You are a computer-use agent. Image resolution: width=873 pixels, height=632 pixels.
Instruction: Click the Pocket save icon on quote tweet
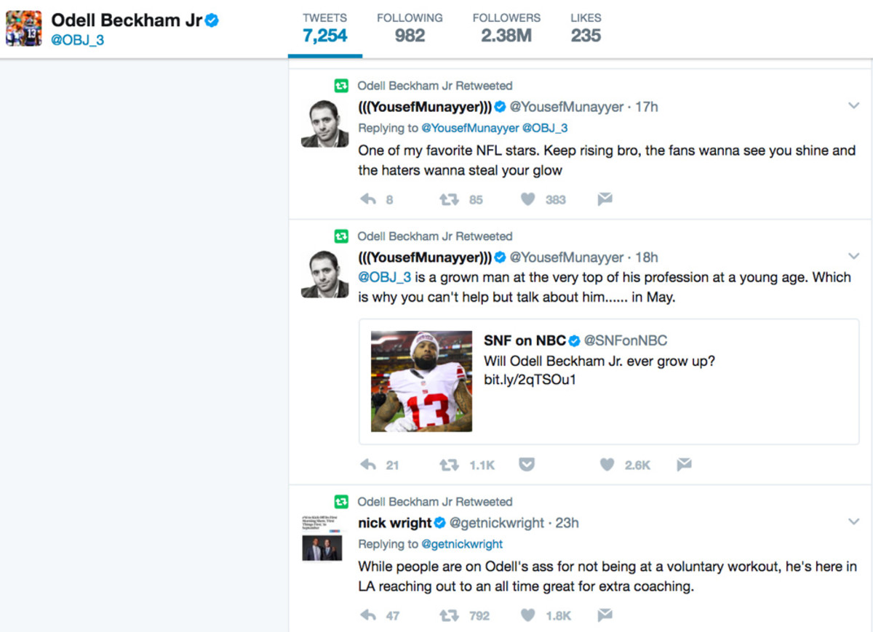(x=527, y=465)
